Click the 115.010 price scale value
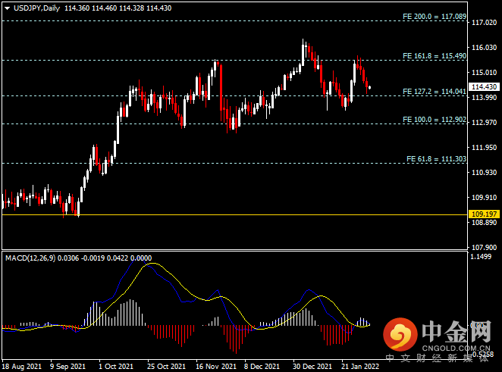 tap(484, 73)
